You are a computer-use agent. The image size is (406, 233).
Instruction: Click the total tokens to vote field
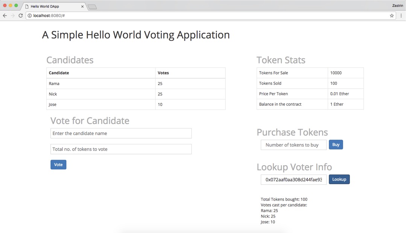click(121, 149)
